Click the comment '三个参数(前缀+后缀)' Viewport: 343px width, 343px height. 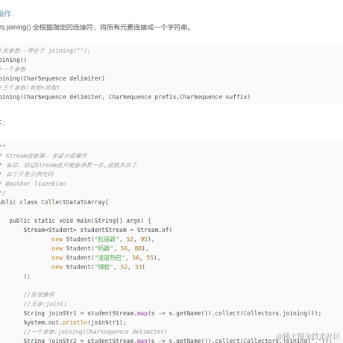(30, 87)
